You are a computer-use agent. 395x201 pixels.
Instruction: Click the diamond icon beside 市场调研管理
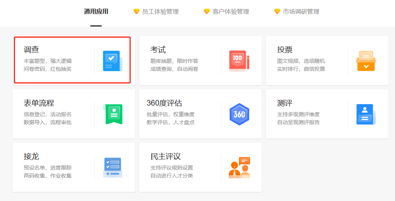coord(277,12)
